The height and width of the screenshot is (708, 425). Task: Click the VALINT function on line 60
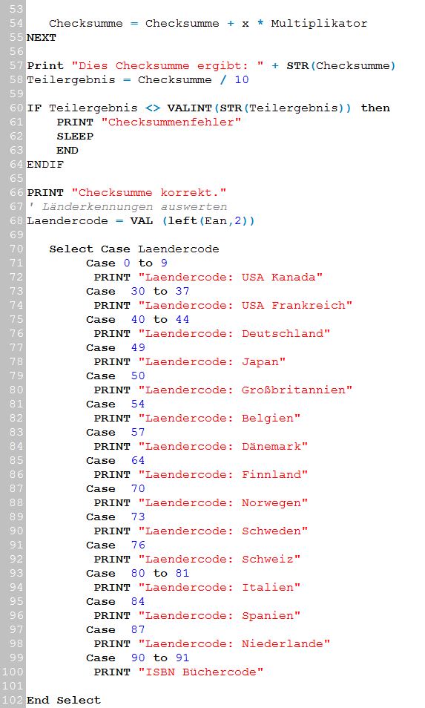(x=189, y=108)
